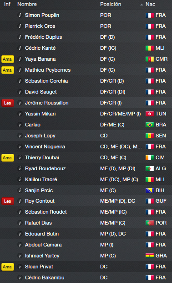Sort list by Nac column header
This screenshot has height=283, width=172.
151,4
